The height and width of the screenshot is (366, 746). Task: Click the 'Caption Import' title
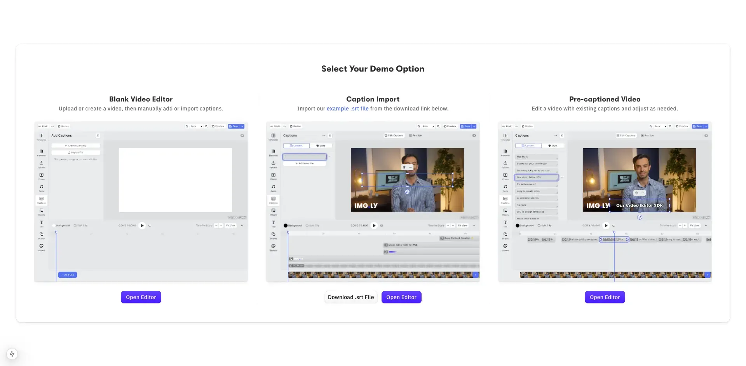pos(373,99)
